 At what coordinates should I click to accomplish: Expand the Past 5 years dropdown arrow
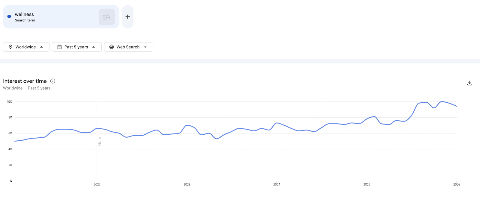pyautogui.click(x=94, y=47)
